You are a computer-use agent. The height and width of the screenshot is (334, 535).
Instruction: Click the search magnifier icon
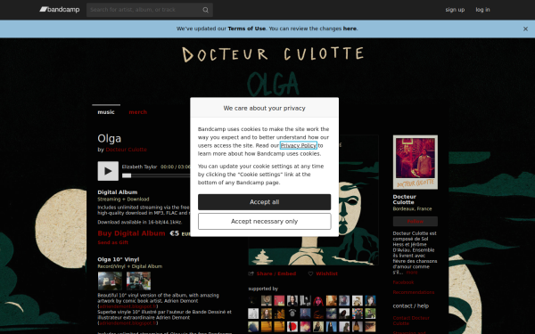(x=205, y=10)
